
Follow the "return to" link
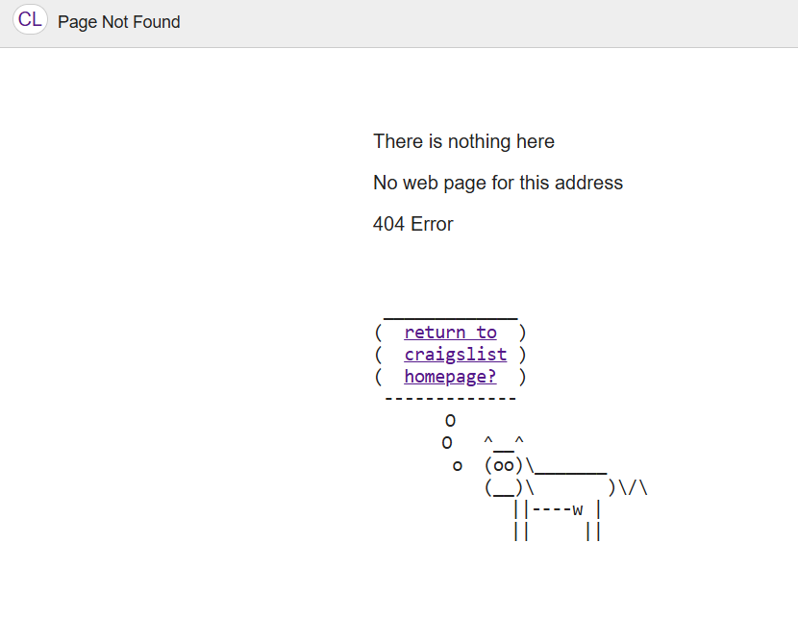[x=450, y=333]
